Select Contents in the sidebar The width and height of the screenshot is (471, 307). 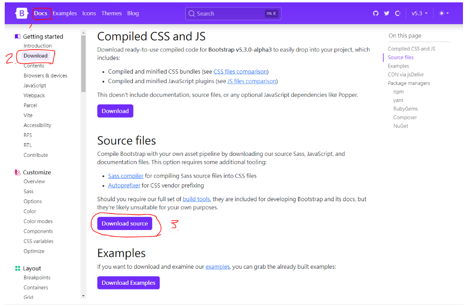click(x=34, y=66)
